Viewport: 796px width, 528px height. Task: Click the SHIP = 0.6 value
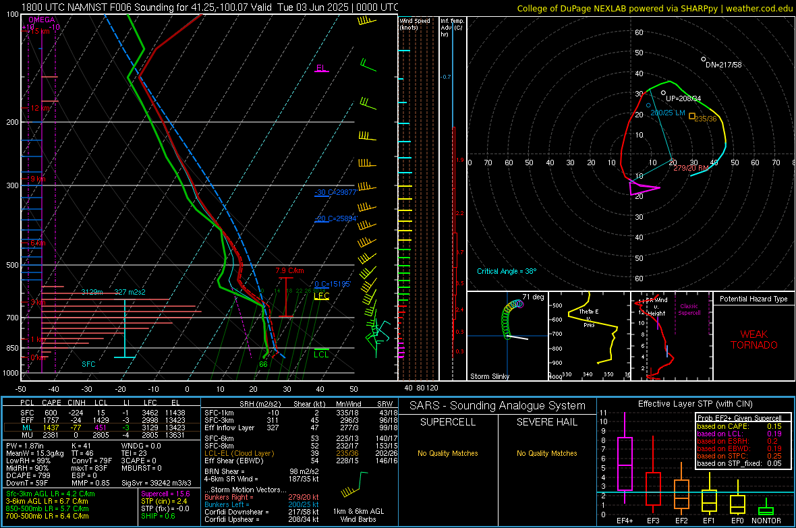(159, 516)
